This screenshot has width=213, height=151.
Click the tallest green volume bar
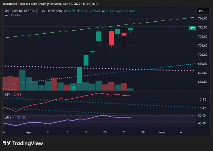point(23,80)
